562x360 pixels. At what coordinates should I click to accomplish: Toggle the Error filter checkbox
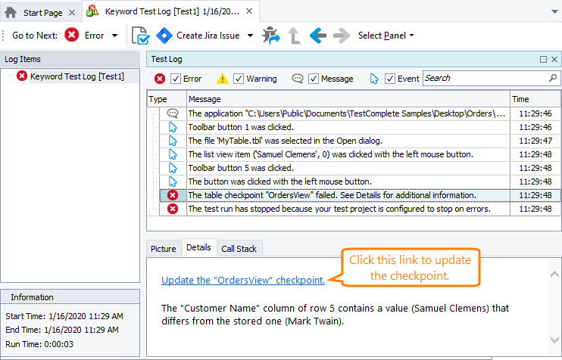coord(176,79)
